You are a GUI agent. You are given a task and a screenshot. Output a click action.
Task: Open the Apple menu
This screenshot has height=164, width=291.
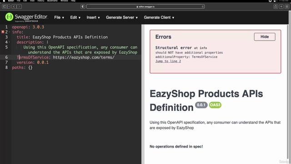point(4,1)
